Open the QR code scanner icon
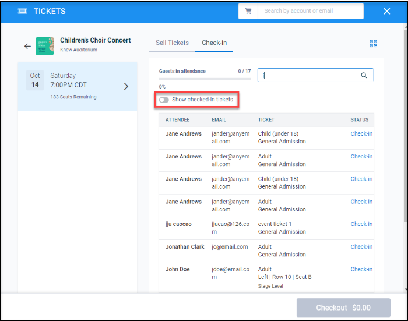408x321 pixels. click(373, 44)
